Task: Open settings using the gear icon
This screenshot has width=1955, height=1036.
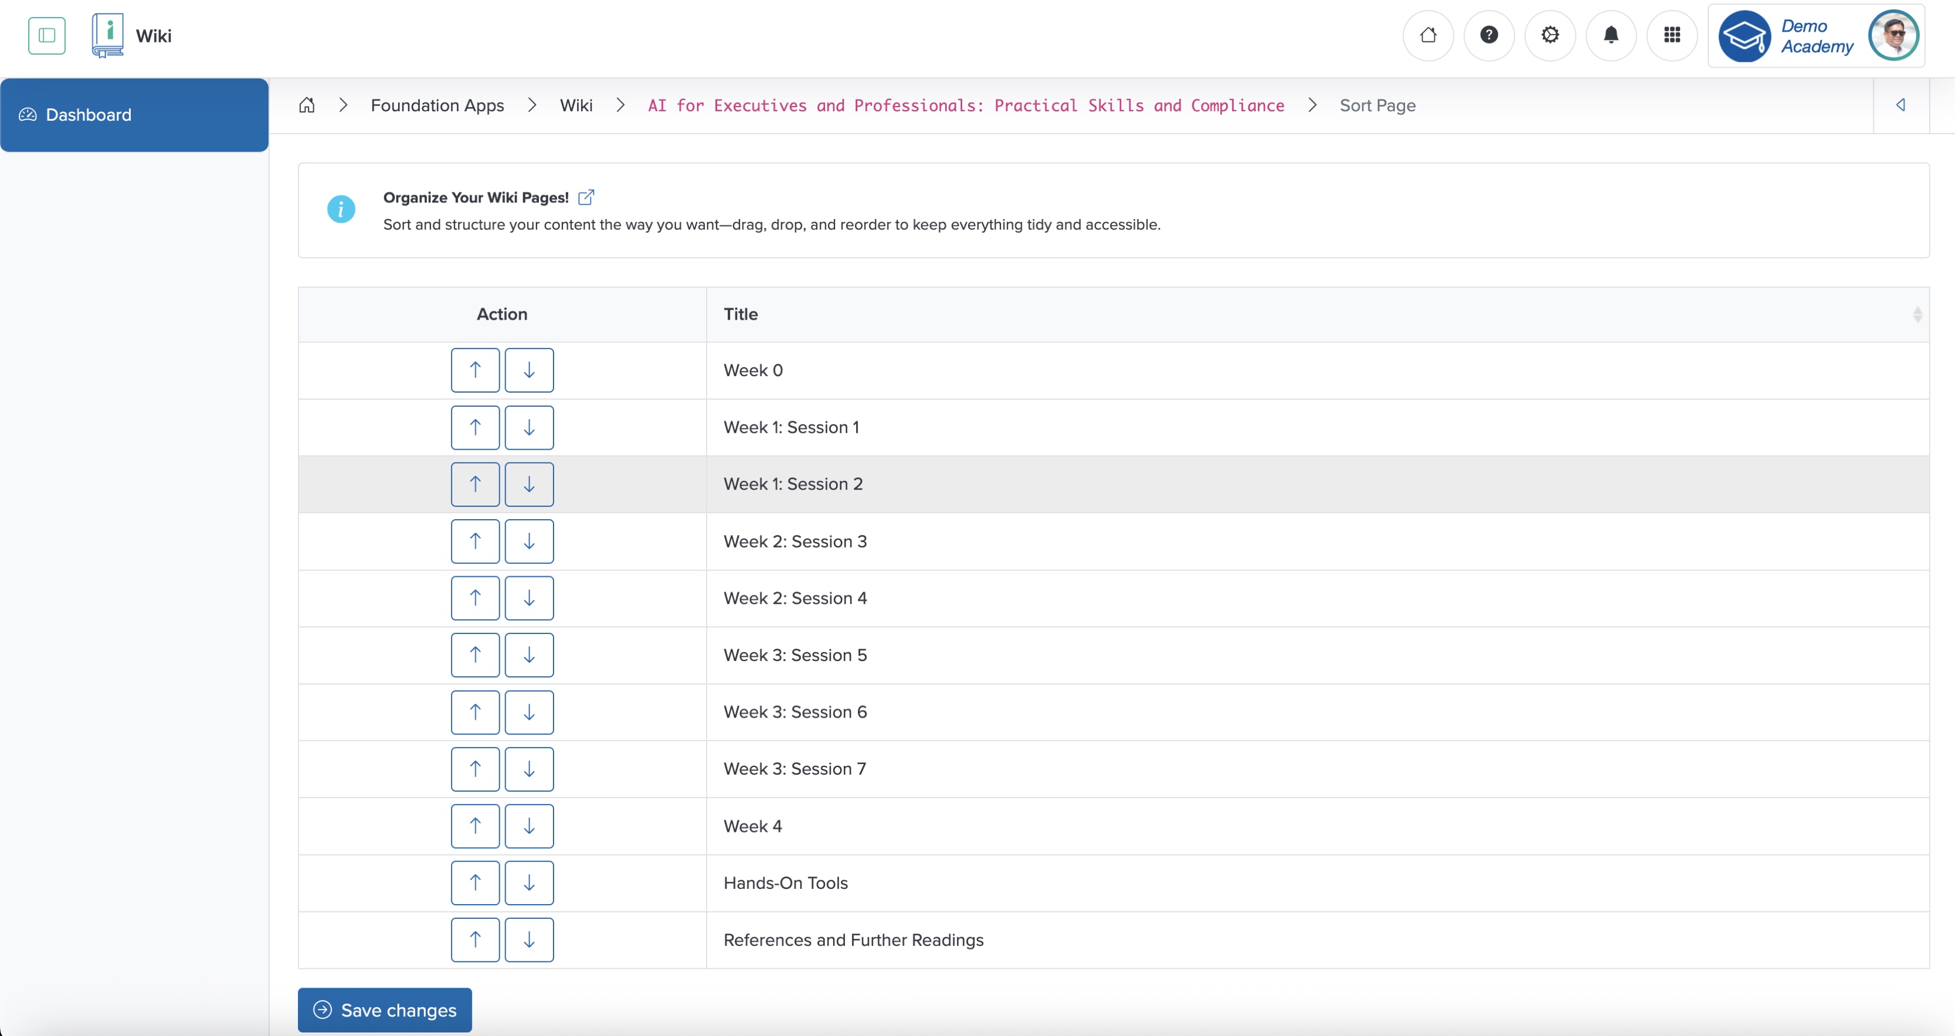Action: pos(1550,35)
